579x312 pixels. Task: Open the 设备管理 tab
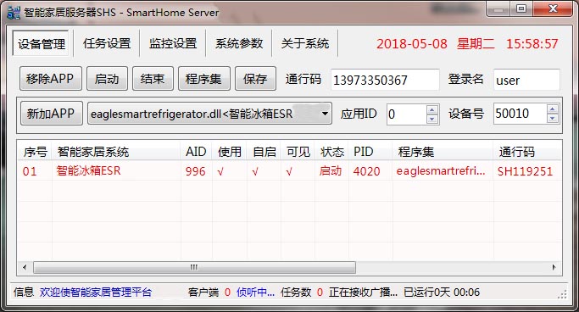[x=42, y=43]
